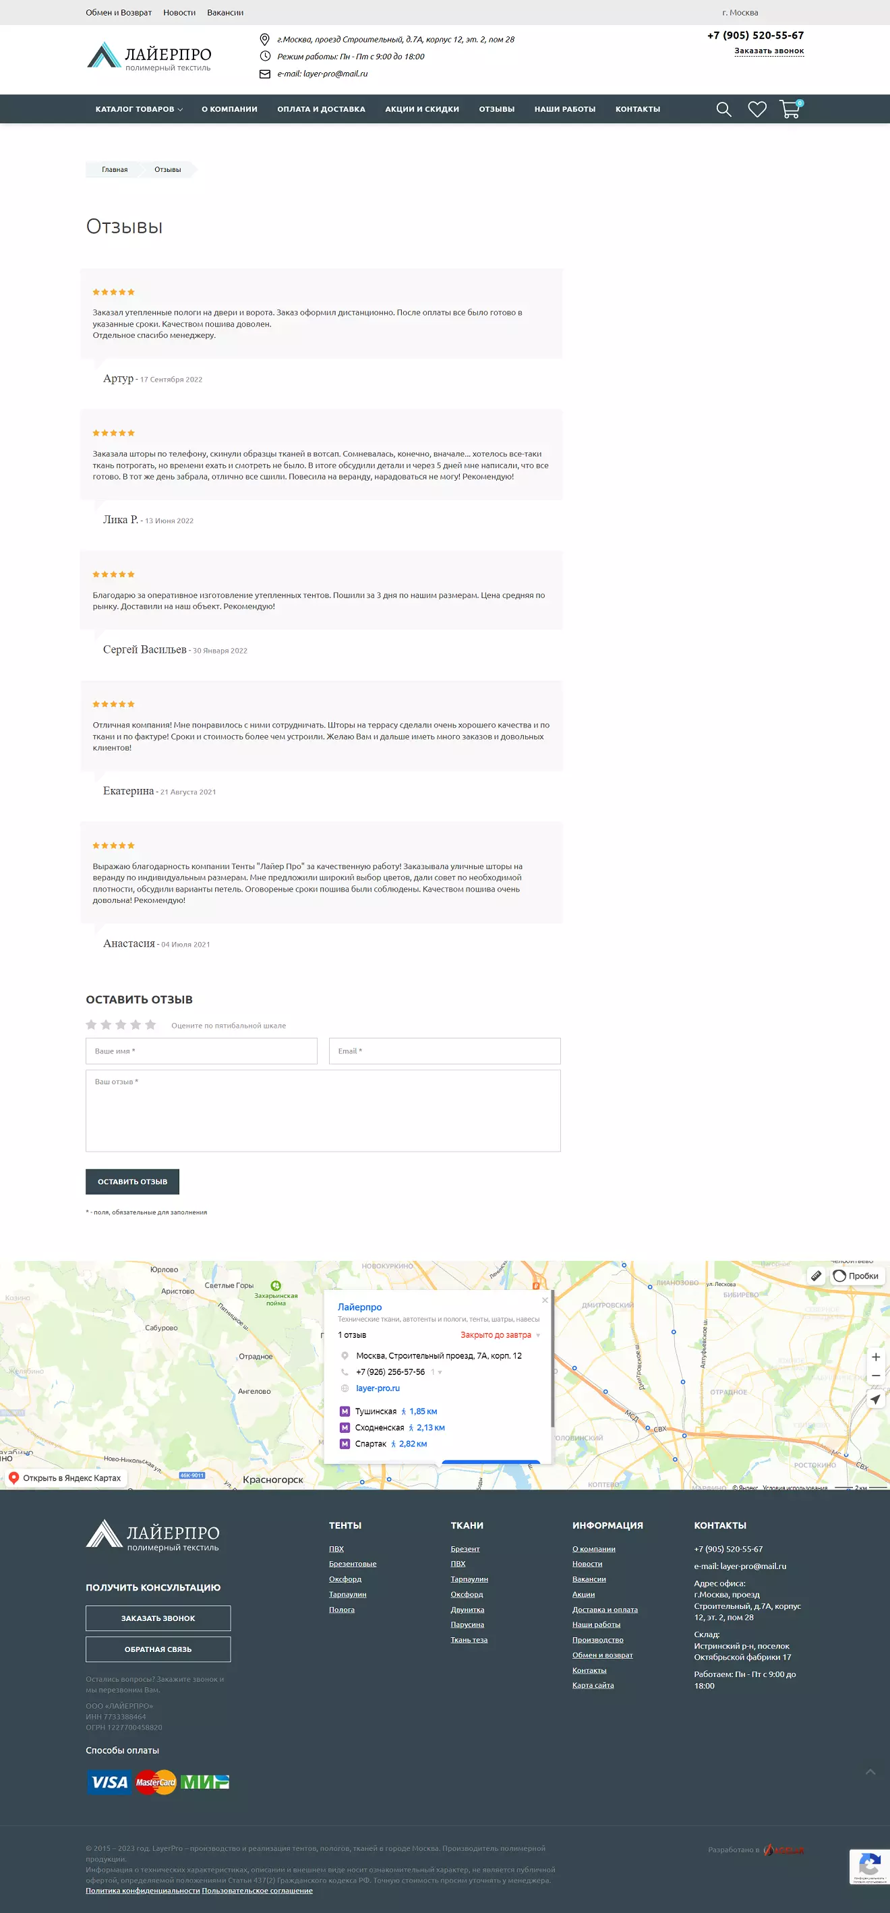Image resolution: width=890 pixels, height=1913 pixels.
Task: Rate with the fifth star
Action: [x=150, y=1025]
